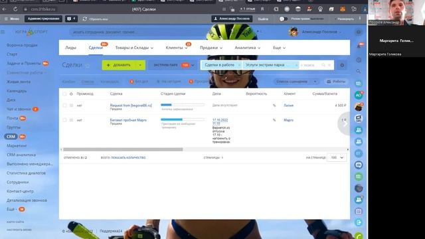Image resolution: width=425 pixels, height=239 pixels.
Task: Open Сотрудники in sidebar
Action: click(x=18, y=183)
